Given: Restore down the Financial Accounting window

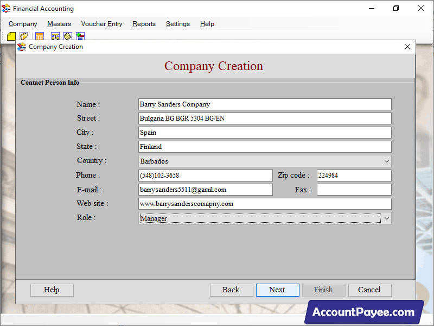Looking at the screenshot, I should 396,8.
